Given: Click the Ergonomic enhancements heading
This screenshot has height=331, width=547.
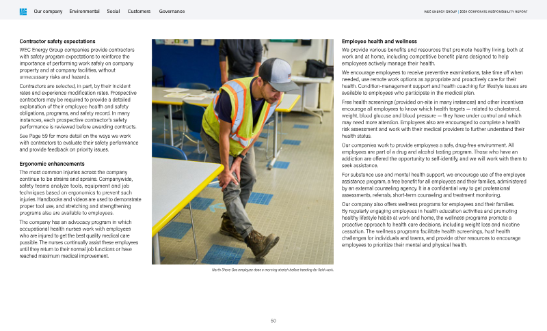Looking at the screenshot, I should [52, 164].
